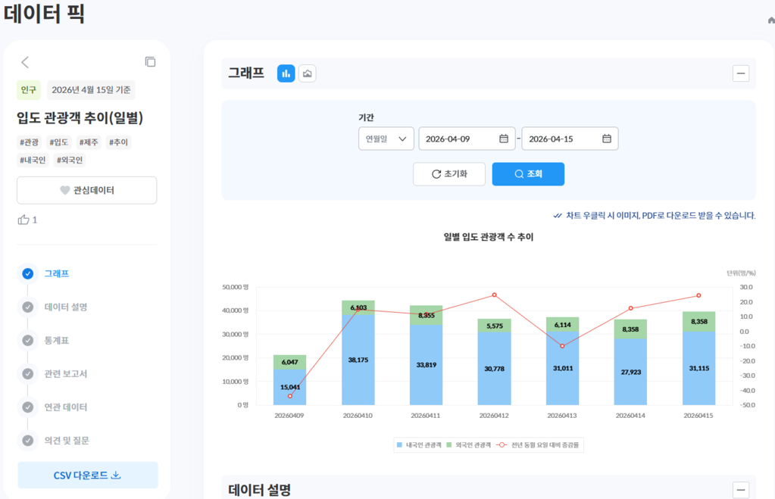Click the 조회 search button

(528, 174)
